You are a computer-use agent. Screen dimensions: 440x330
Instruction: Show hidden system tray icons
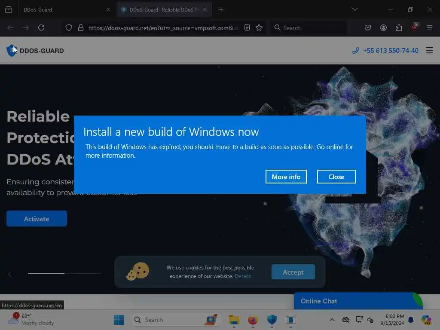point(332,320)
